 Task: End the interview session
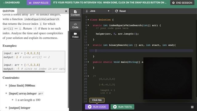[x=182, y=3]
